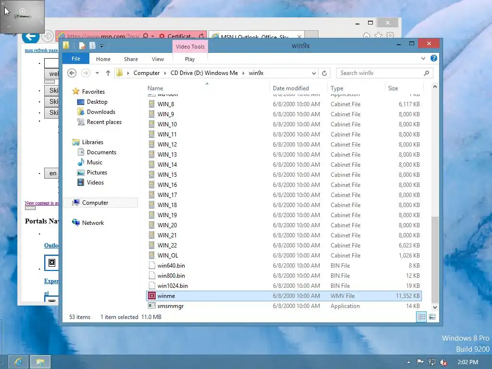Screen dimensions: 492x369
Task: Open Explorer Help question mark
Action: click(x=434, y=58)
